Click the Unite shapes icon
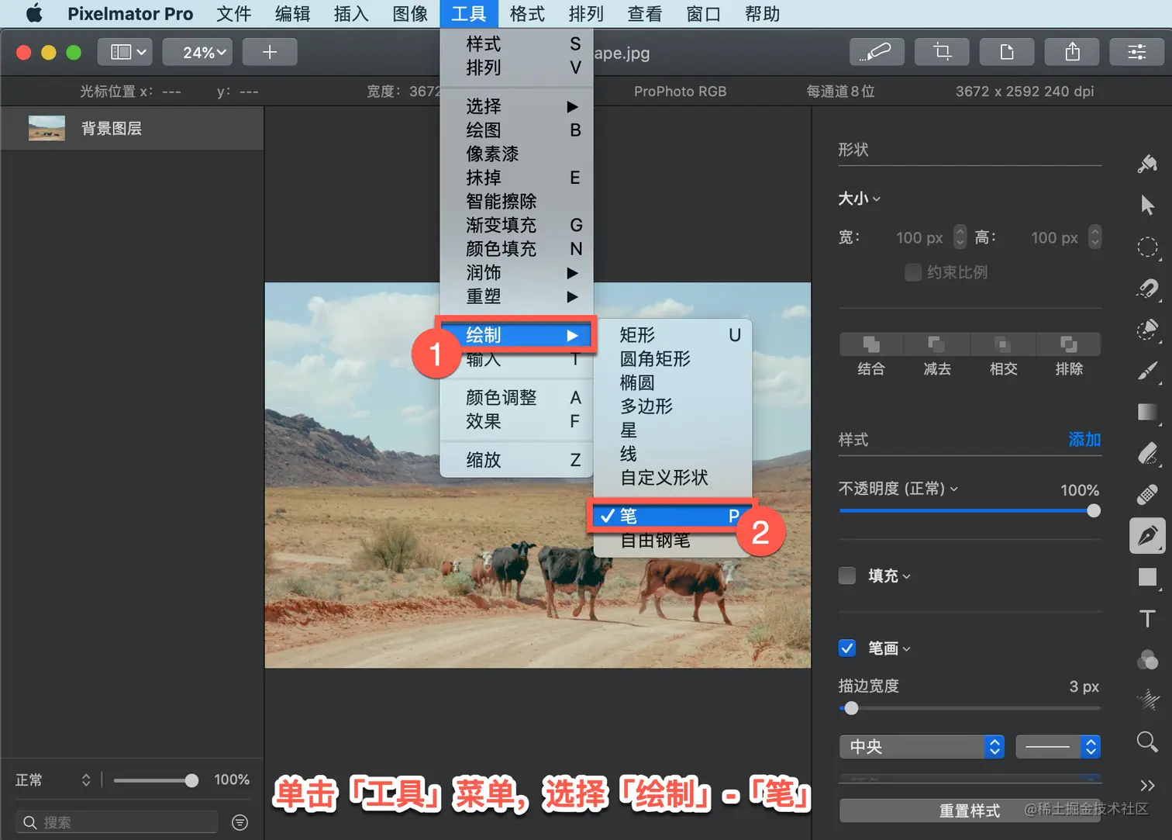 click(871, 344)
